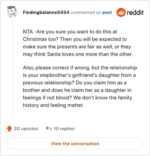Click the orange upvote arrow icon
Screen dimensions: 150x156
pyautogui.click(x=9, y=129)
